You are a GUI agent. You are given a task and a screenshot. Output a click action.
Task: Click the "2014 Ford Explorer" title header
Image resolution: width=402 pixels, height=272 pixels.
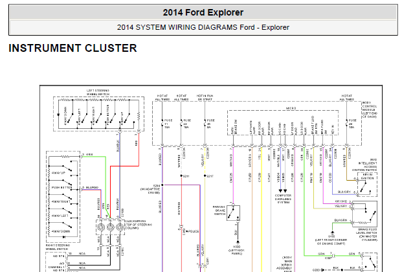tap(203, 12)
